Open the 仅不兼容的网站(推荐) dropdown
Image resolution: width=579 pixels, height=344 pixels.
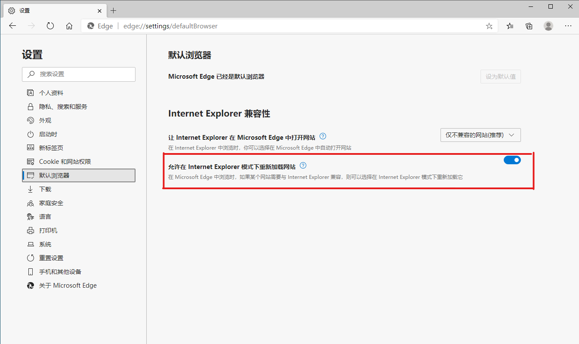tap(480, 135)
